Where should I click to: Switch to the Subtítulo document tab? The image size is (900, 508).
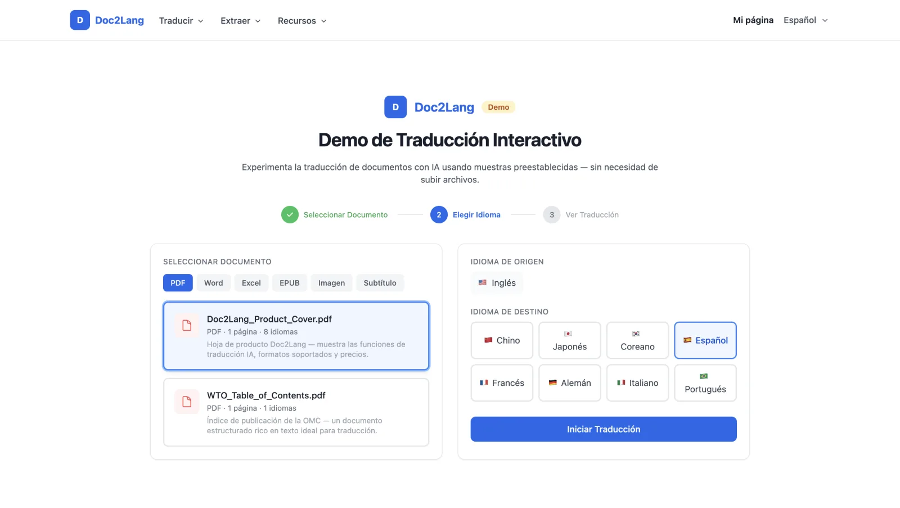[x=380, y=283]
